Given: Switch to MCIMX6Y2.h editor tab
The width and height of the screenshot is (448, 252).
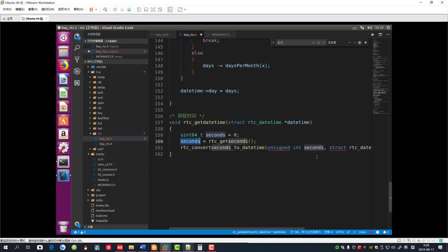Looking at the screenshot, I should 220,35.
